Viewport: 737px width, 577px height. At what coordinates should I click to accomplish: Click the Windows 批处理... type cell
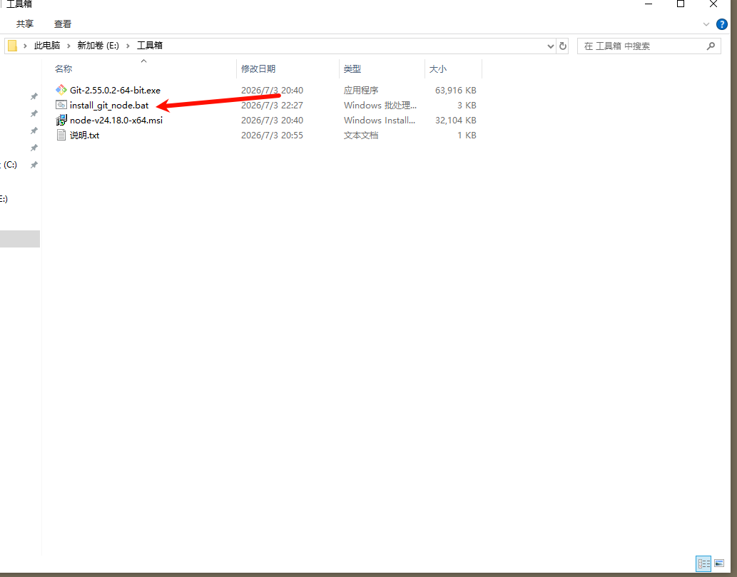[380, 106]
